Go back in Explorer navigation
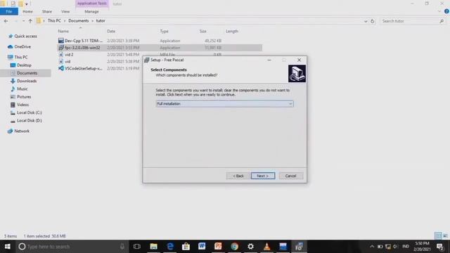 6,21
